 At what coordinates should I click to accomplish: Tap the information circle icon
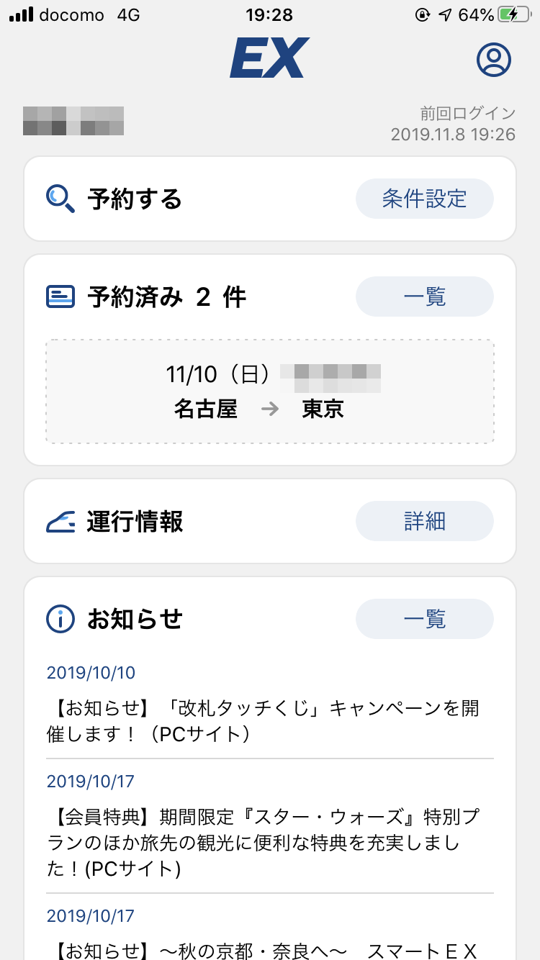click(x=60, y=619)
